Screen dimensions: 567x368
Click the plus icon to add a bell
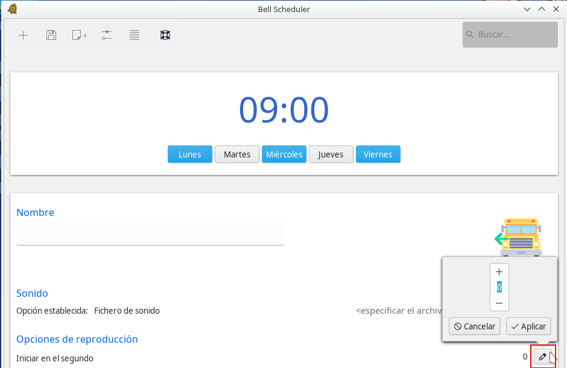point(23,35)
